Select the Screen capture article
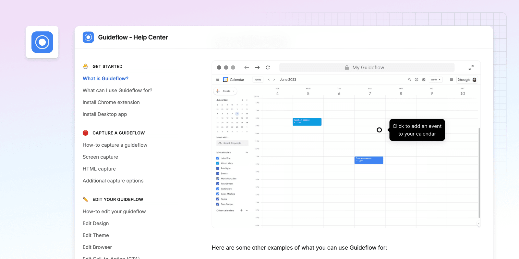This screenshot has width=519, height=259. coord(100,157)
